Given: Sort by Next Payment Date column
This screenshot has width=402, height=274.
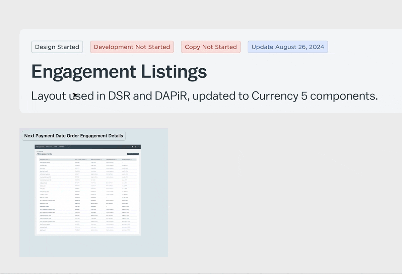Looking at the screenshot, I should pos(127,160).
